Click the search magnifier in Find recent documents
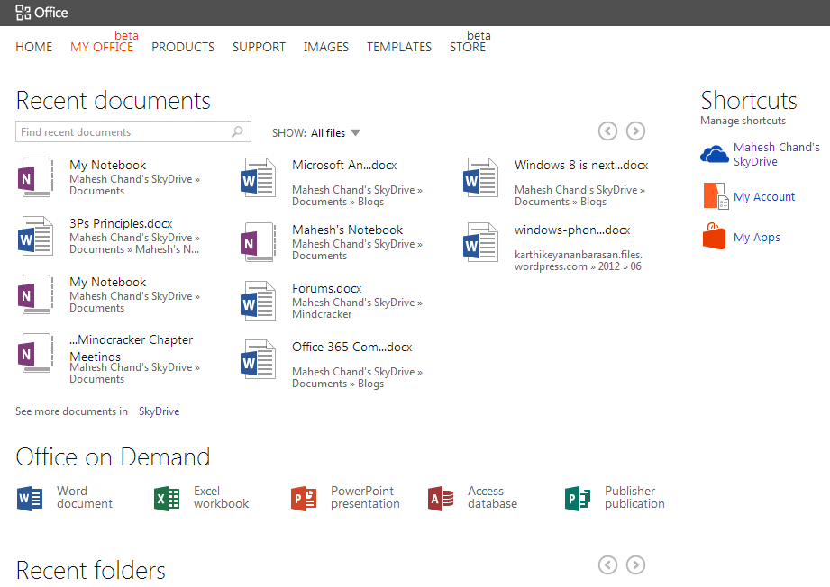830x587 pixels. tap(237, 132)
